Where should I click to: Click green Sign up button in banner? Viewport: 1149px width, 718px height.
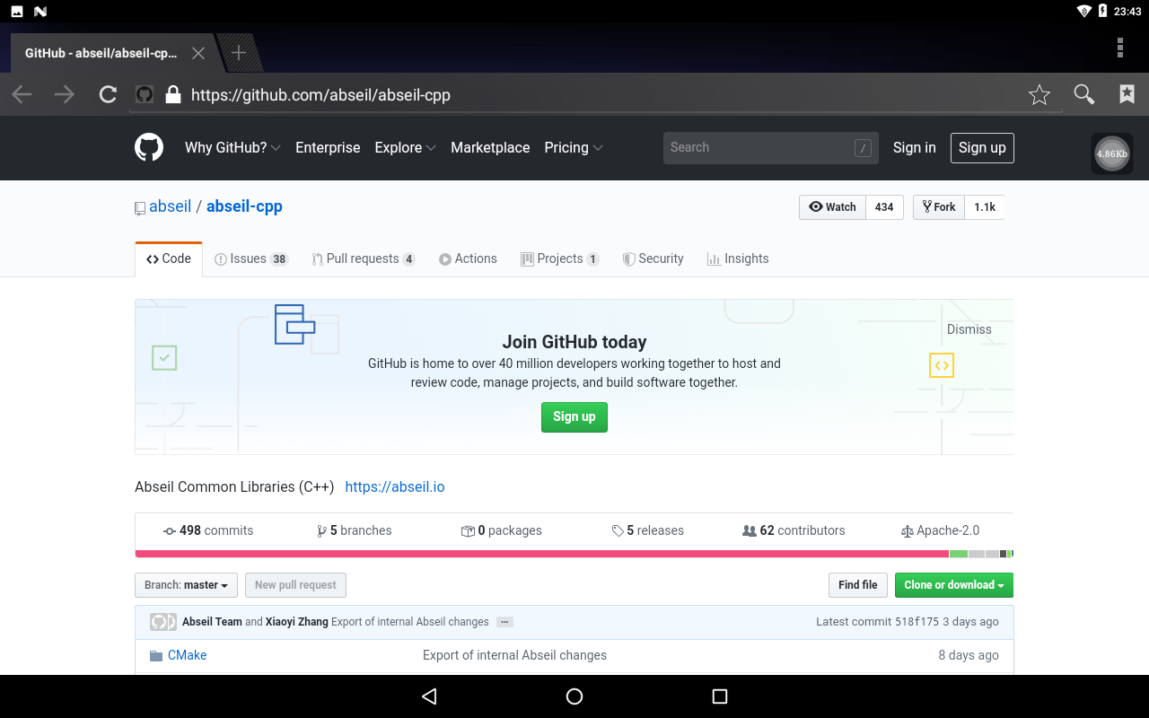pos(574,416)
